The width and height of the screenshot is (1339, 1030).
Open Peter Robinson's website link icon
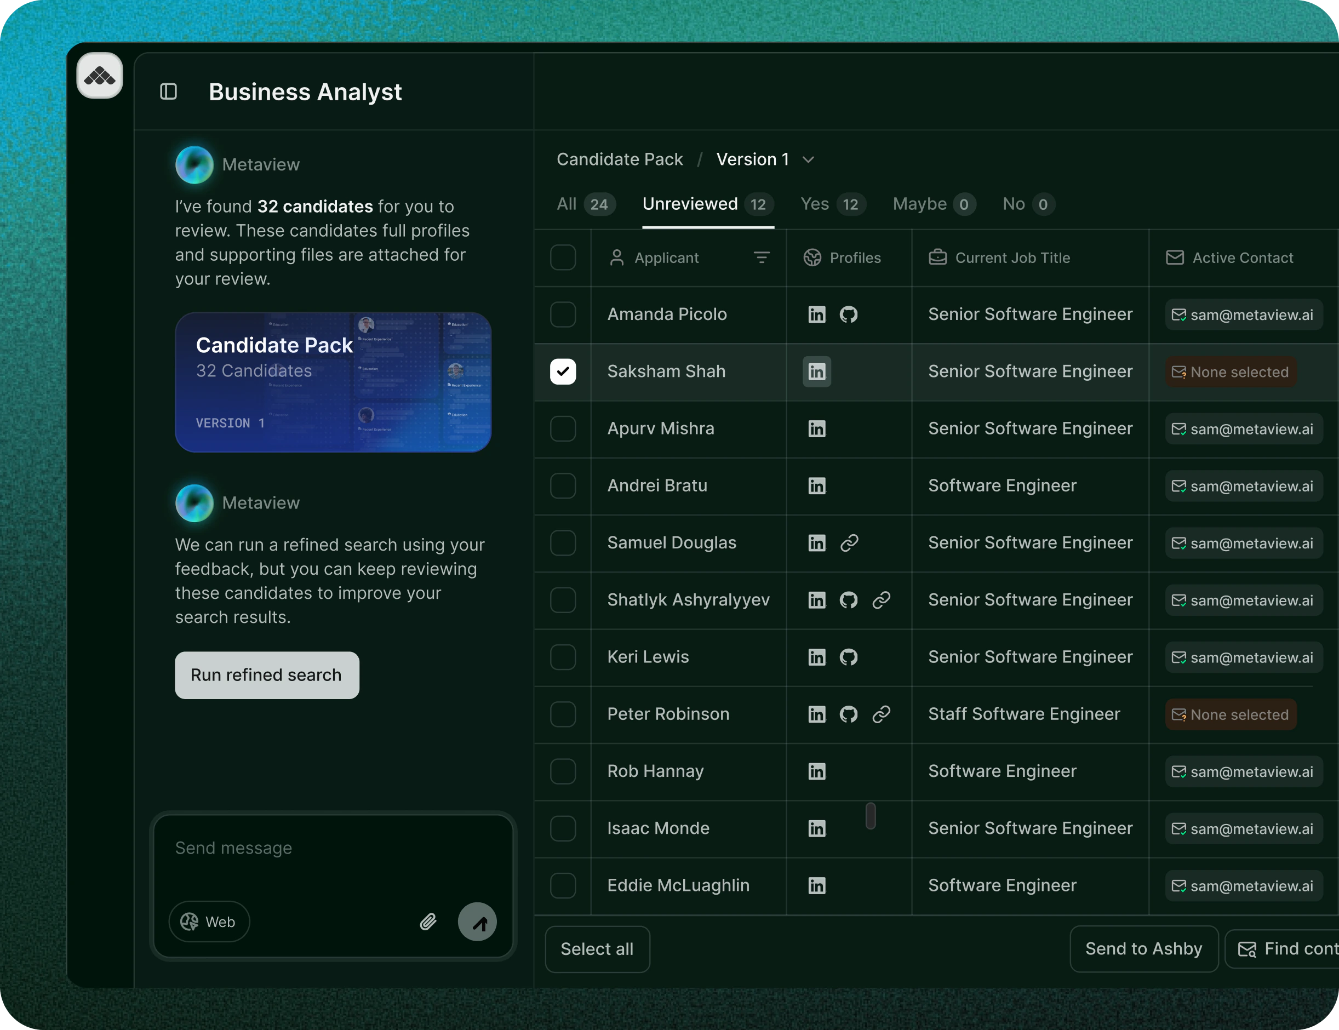coord(881,714)
